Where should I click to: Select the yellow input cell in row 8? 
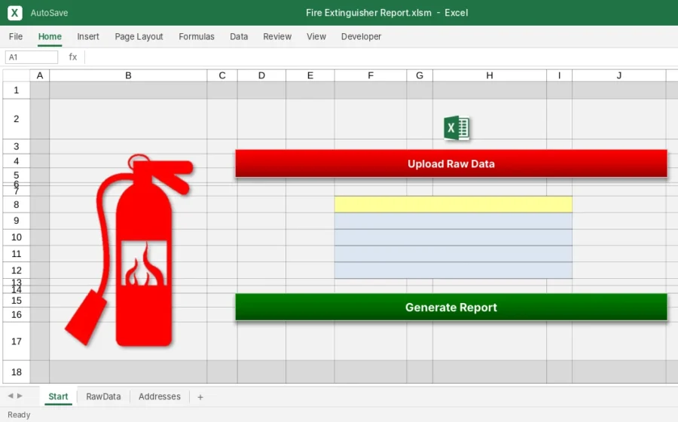[x=454, y=204]
